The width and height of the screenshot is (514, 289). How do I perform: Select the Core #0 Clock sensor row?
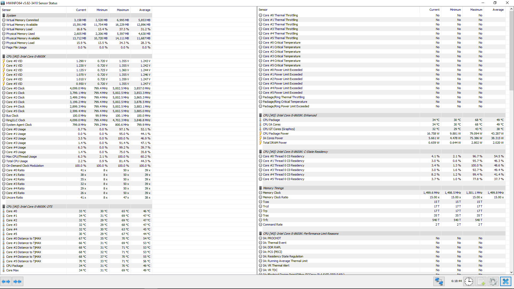tap(15, 88)
